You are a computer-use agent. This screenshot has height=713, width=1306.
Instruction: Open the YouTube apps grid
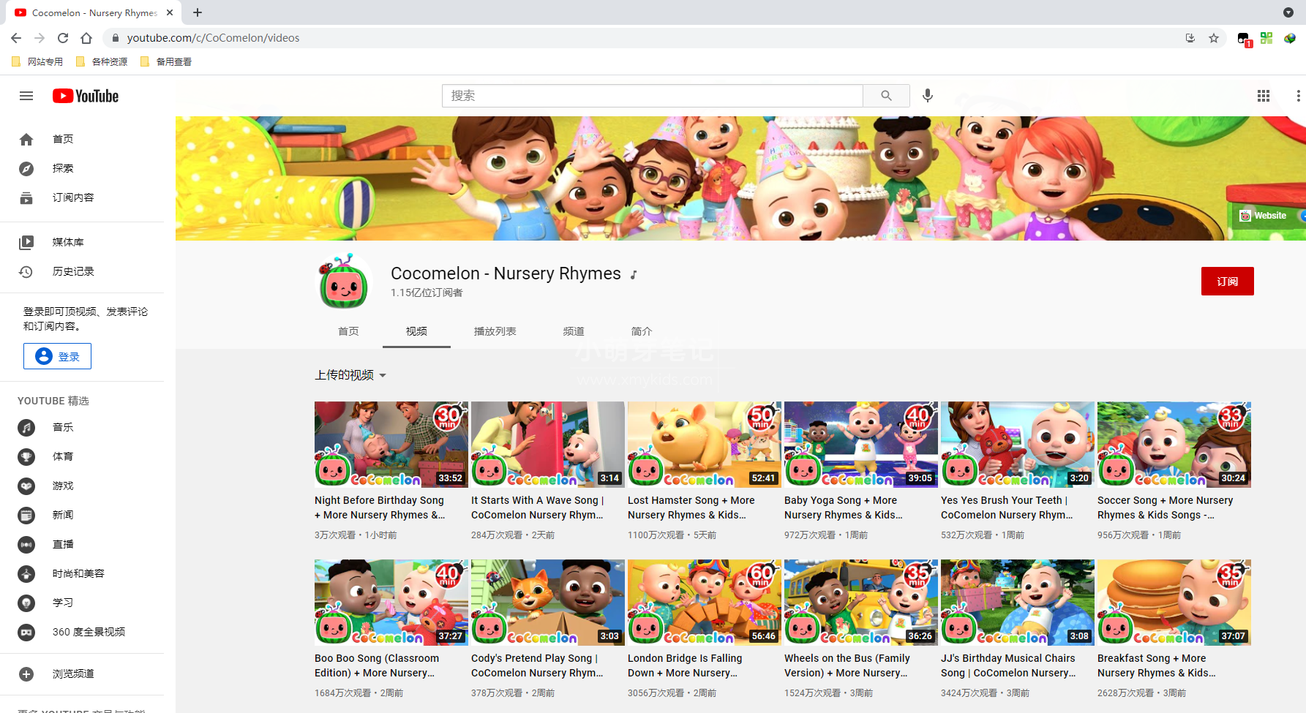point(1263,96)
